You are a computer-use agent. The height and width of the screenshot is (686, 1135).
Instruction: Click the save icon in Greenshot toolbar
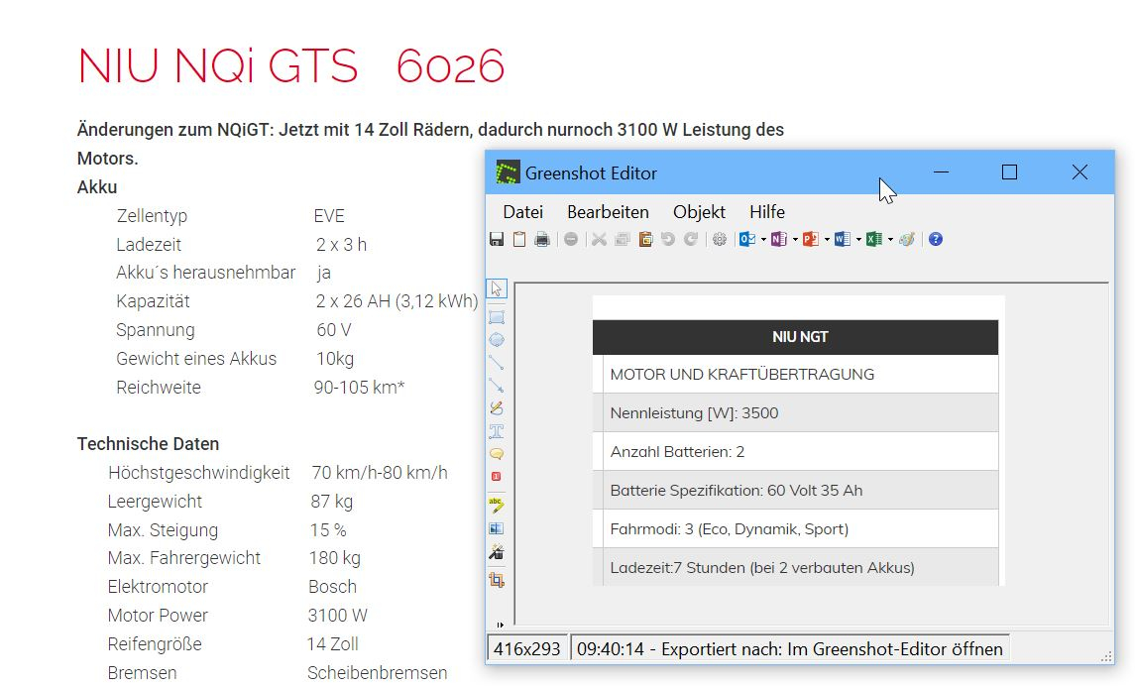pyautogui.click(x=497, y=239)
